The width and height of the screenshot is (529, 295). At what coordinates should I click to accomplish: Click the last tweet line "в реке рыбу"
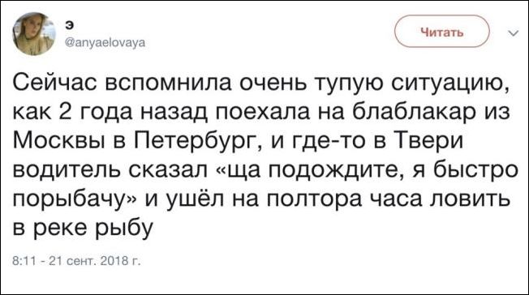(x=83, y=228)
